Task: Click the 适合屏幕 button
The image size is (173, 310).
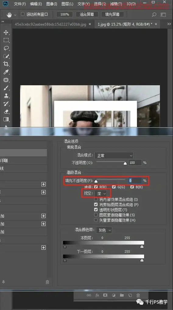Action: (x=87, y=14)
